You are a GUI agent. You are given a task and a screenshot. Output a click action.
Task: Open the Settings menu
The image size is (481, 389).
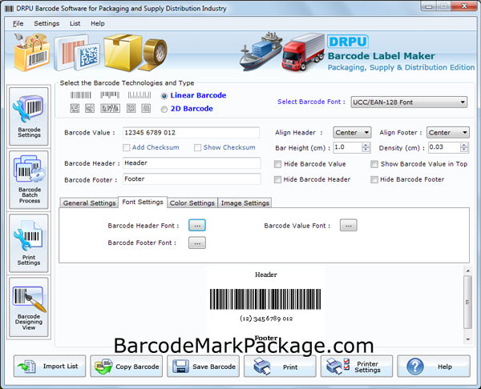tap(46, 23)
